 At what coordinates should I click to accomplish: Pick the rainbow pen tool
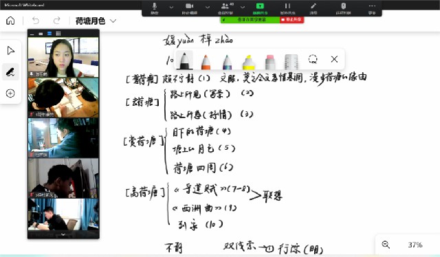(x=227, y=62)
